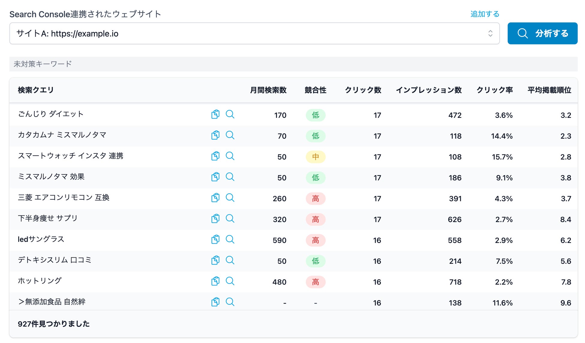Click the magnifier icon for ミスマルノタマ 効果
This screenshot has width=585, height=343.
[x=230, y=177]
